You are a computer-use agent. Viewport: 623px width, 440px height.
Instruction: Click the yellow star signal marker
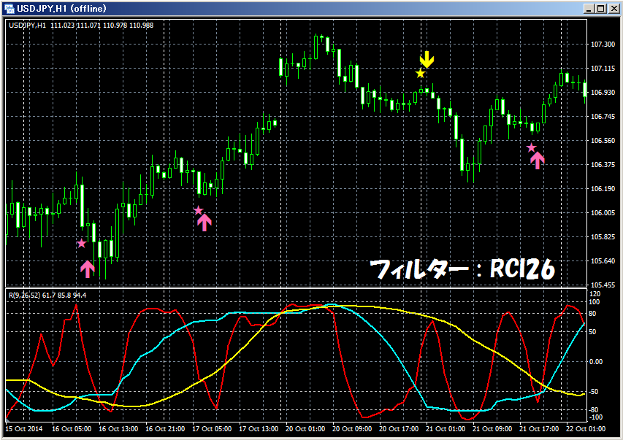(421, 74)
